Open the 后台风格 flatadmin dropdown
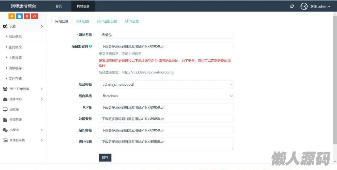 click(x=166, y=96)
